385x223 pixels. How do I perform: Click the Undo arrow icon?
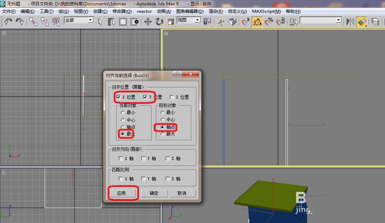click(8, 22)
